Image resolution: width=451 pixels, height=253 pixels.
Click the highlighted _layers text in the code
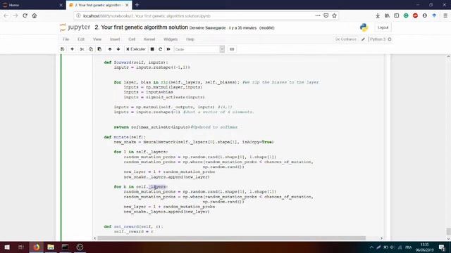click(x=157, y=187)
